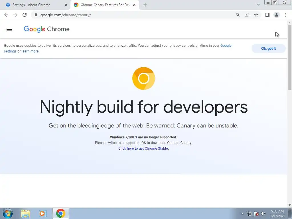Open the Google settings link
Viewport: 292px width, 219px height.
(x=226, y=46)
